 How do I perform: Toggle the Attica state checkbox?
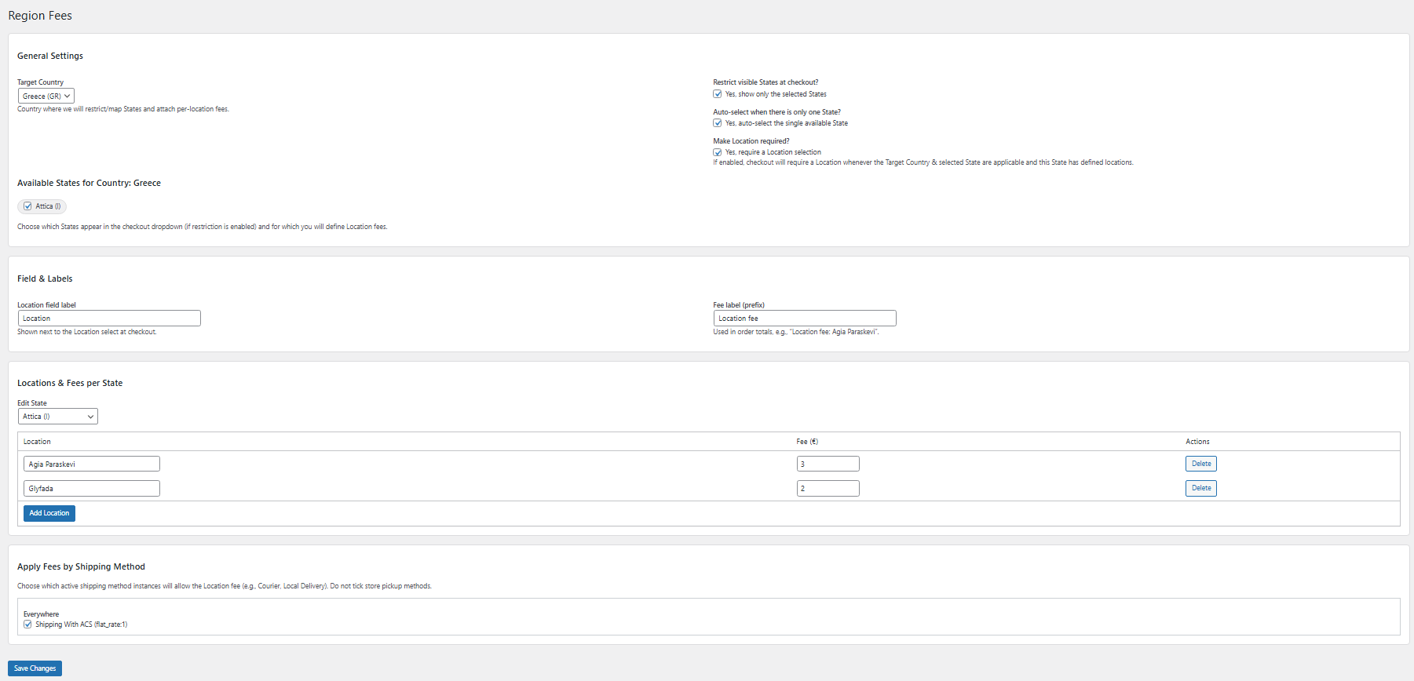click(x=27, y=206)
